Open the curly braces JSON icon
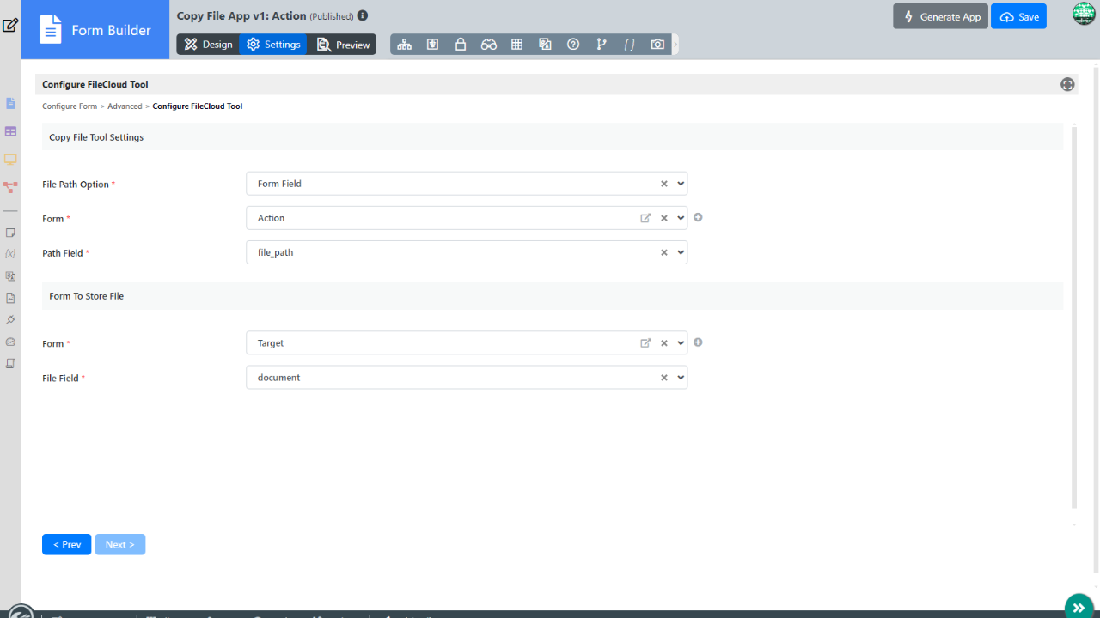The image size is (1100, 618). click(x=629, y=45)
